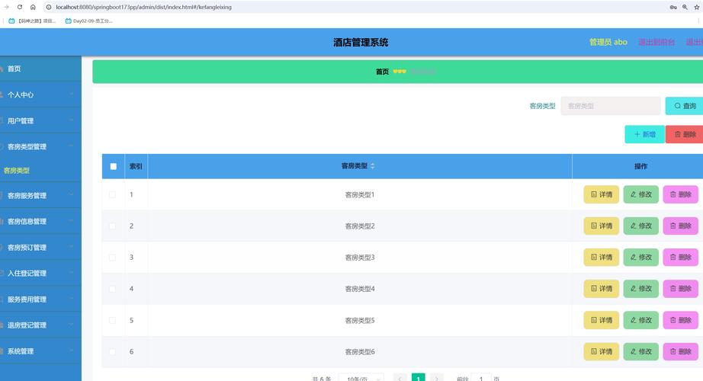Sort table by the 客房类型 column arrows
The height and width of the screenshot is (381, 703).
372,166
